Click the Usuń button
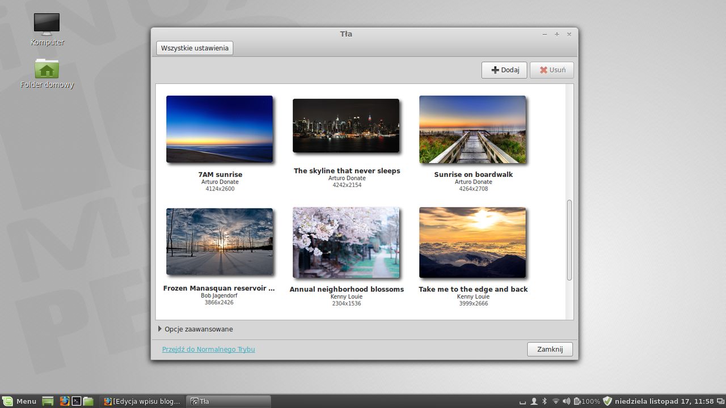The width and height of the screenshot is (726, 408). click(x=552, y=70)
